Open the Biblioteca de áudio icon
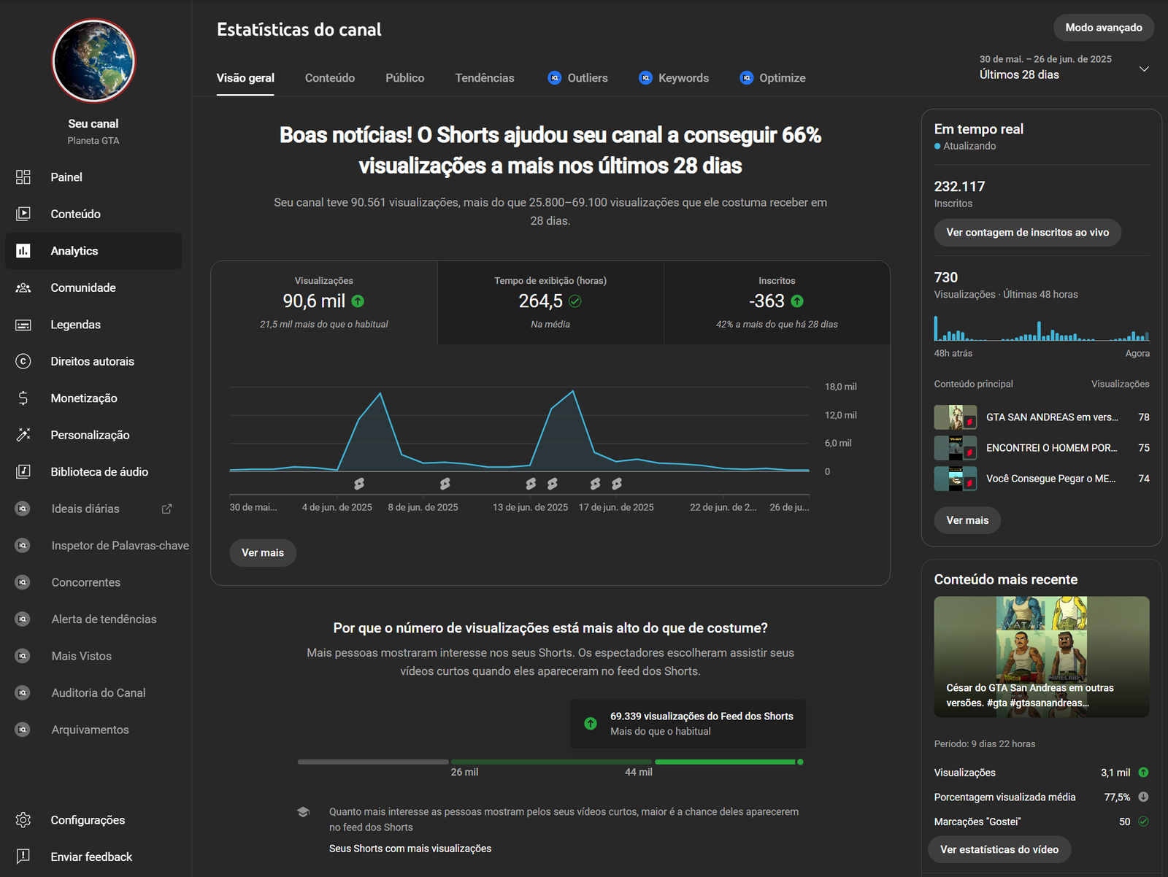The height and width of the screenshot is (877, 1168). click(23, 471)
